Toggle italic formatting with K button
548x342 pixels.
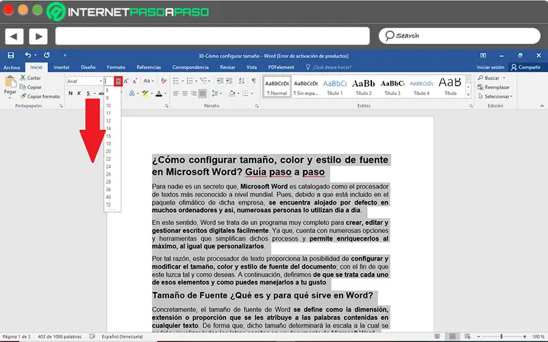click(79, 94)
